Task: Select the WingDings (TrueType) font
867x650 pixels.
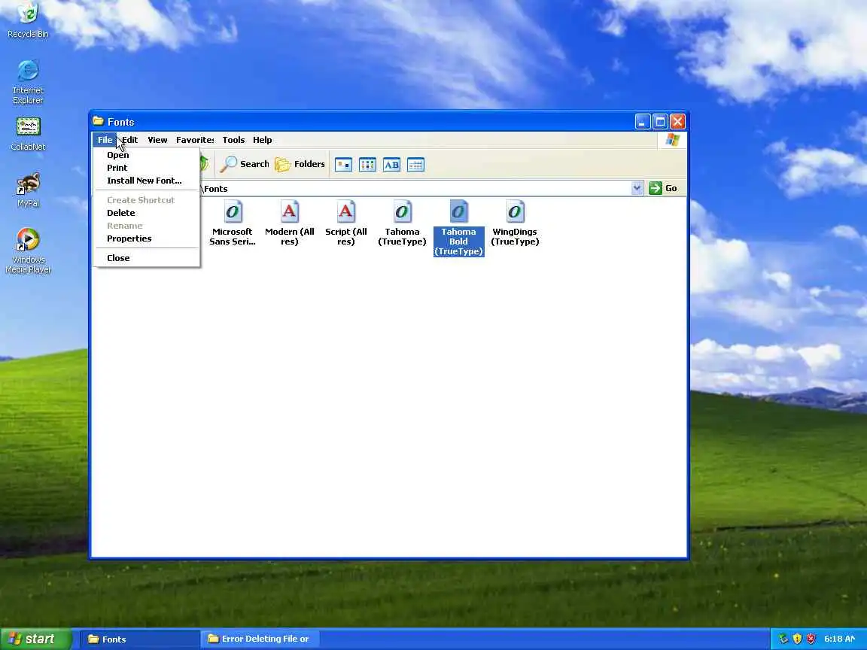Action: click(x=515, y=223)
